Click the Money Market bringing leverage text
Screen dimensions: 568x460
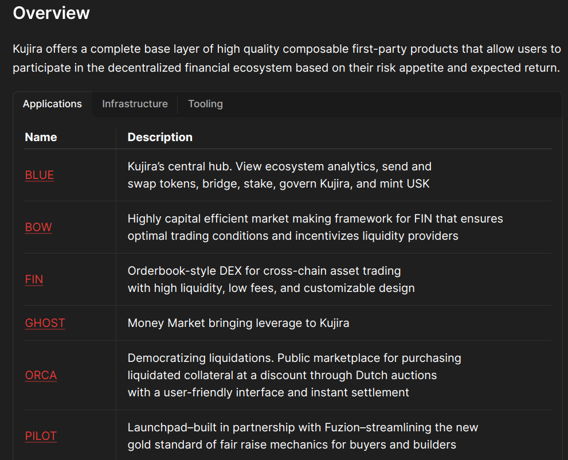[x=238, y=323]
